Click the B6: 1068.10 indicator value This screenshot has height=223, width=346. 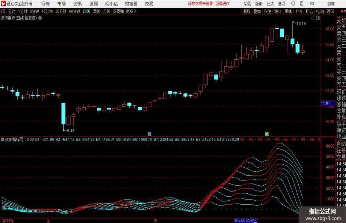coord(142,140)
